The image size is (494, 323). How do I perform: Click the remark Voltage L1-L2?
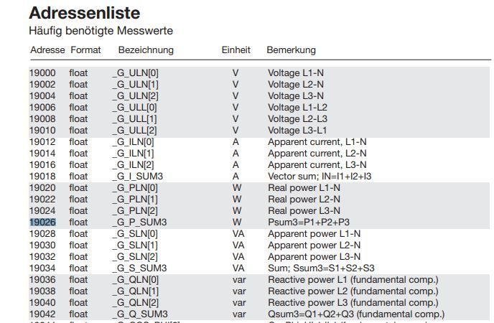(x=297, y=108)
